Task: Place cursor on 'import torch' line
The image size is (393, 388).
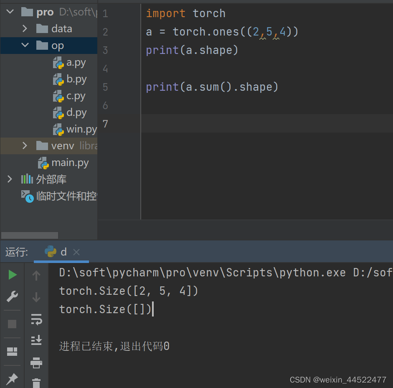Action: coord(186,13)
